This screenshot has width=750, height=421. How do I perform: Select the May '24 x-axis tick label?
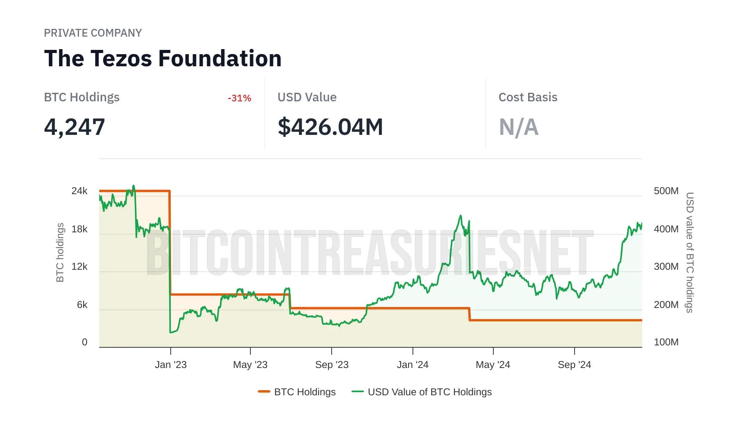click(x=493, y=365)
